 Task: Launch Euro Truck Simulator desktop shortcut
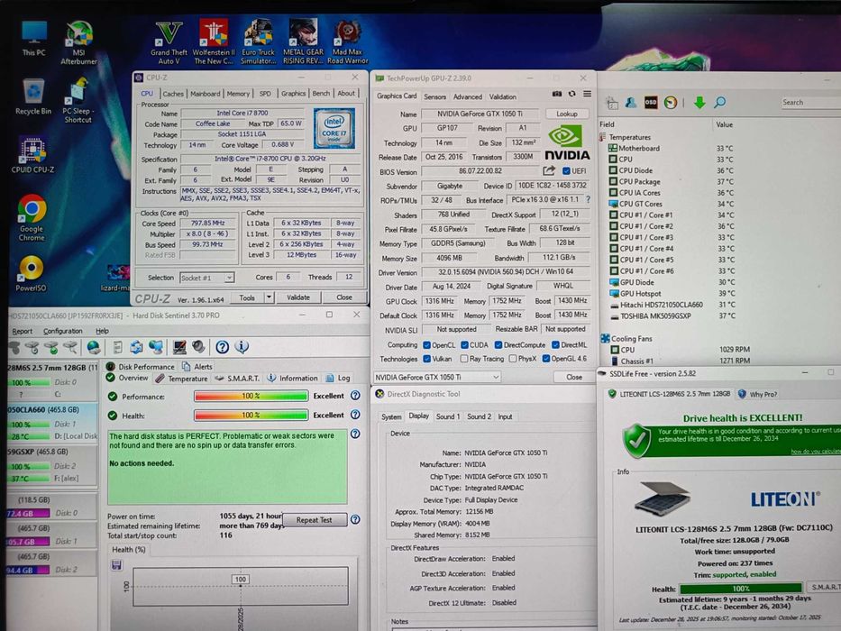[259, 43]
